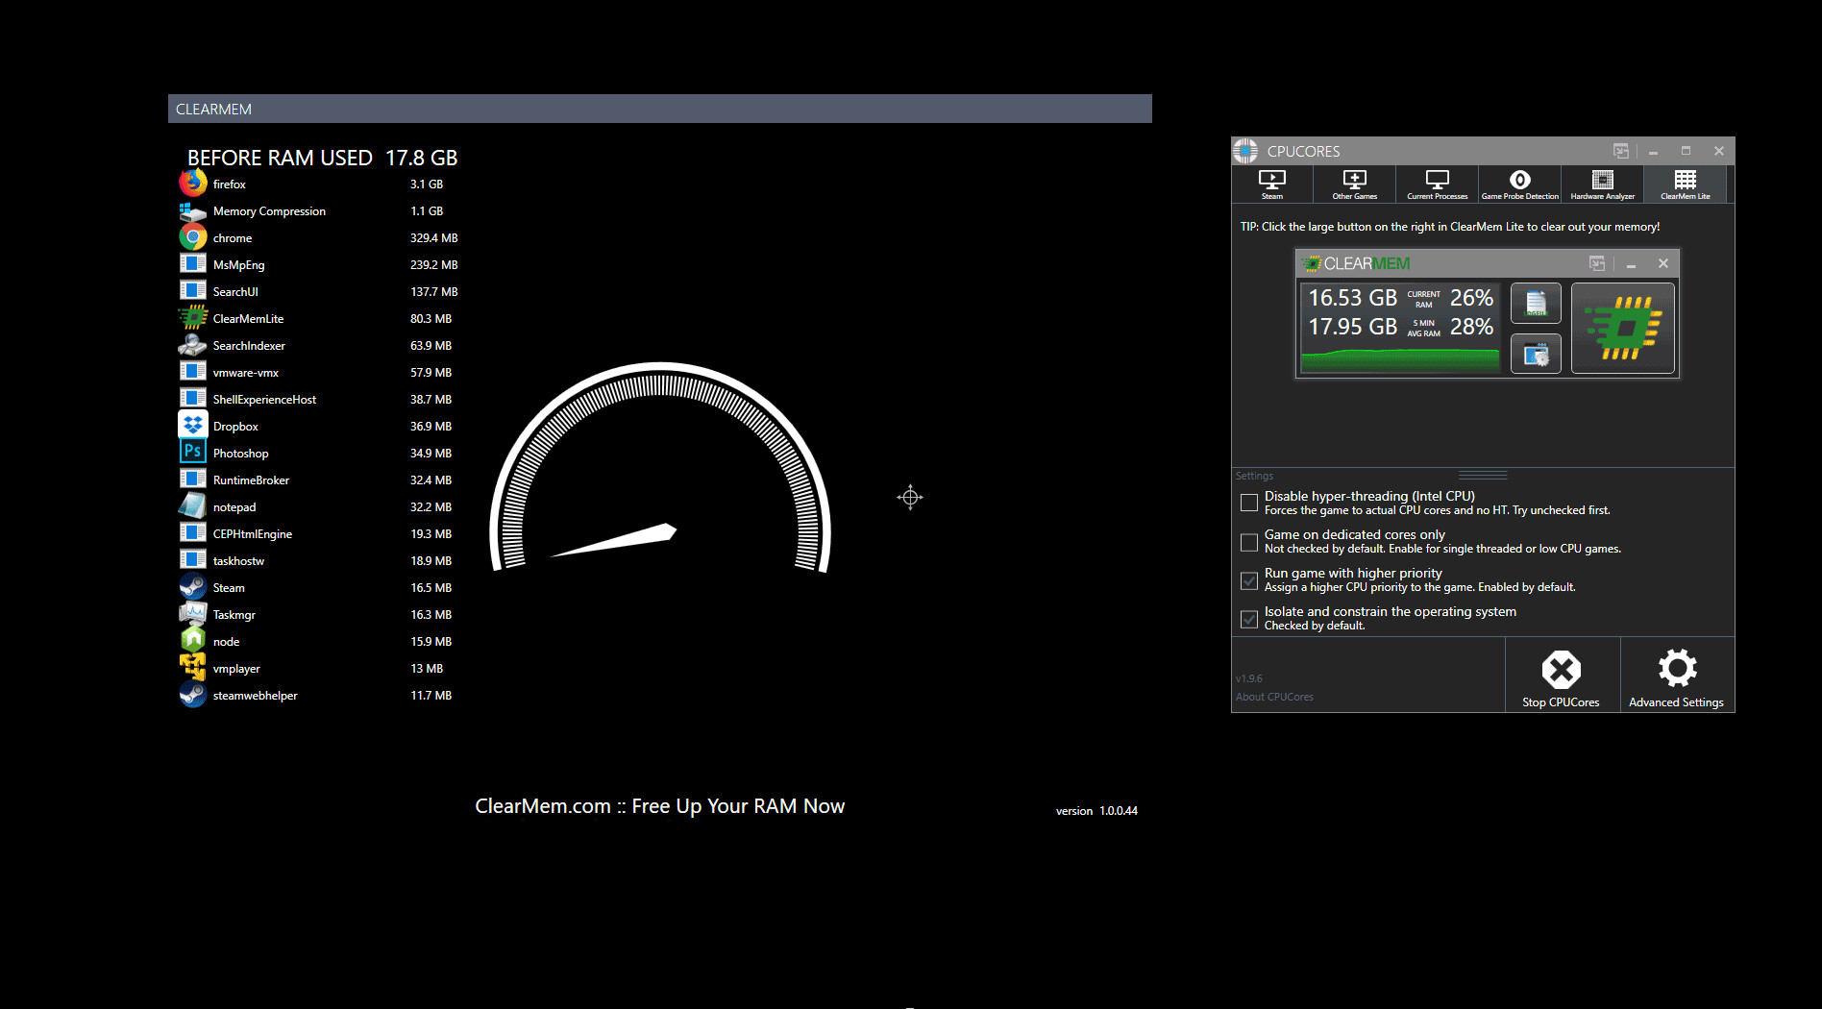The image size is (1822, 1009).
Task: Enable Disable hyper-threading (Intel CPU)
Action: pyautogui.click(x=1249, y=502)
